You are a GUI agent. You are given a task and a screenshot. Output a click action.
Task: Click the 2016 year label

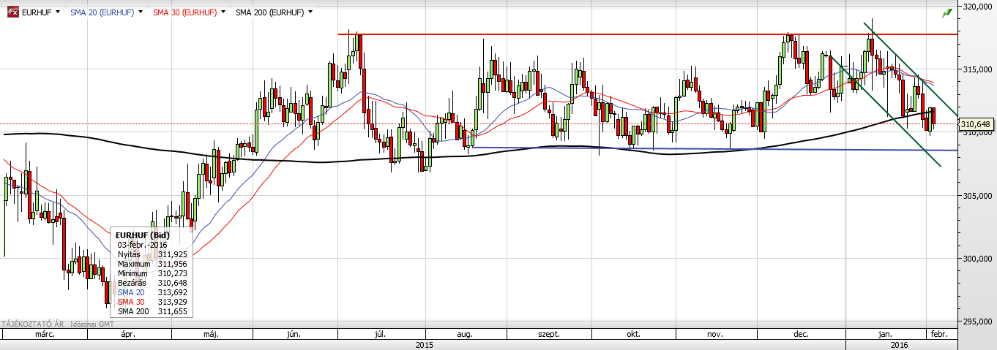(901, 344)
